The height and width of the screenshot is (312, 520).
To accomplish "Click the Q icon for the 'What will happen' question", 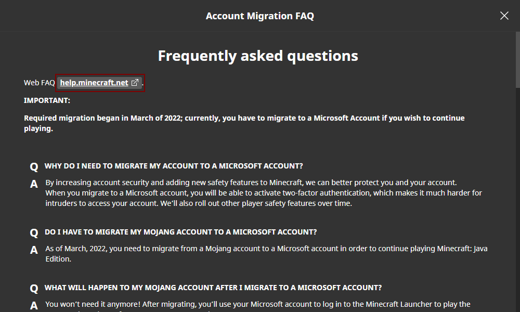I will (x=34, y=288).
